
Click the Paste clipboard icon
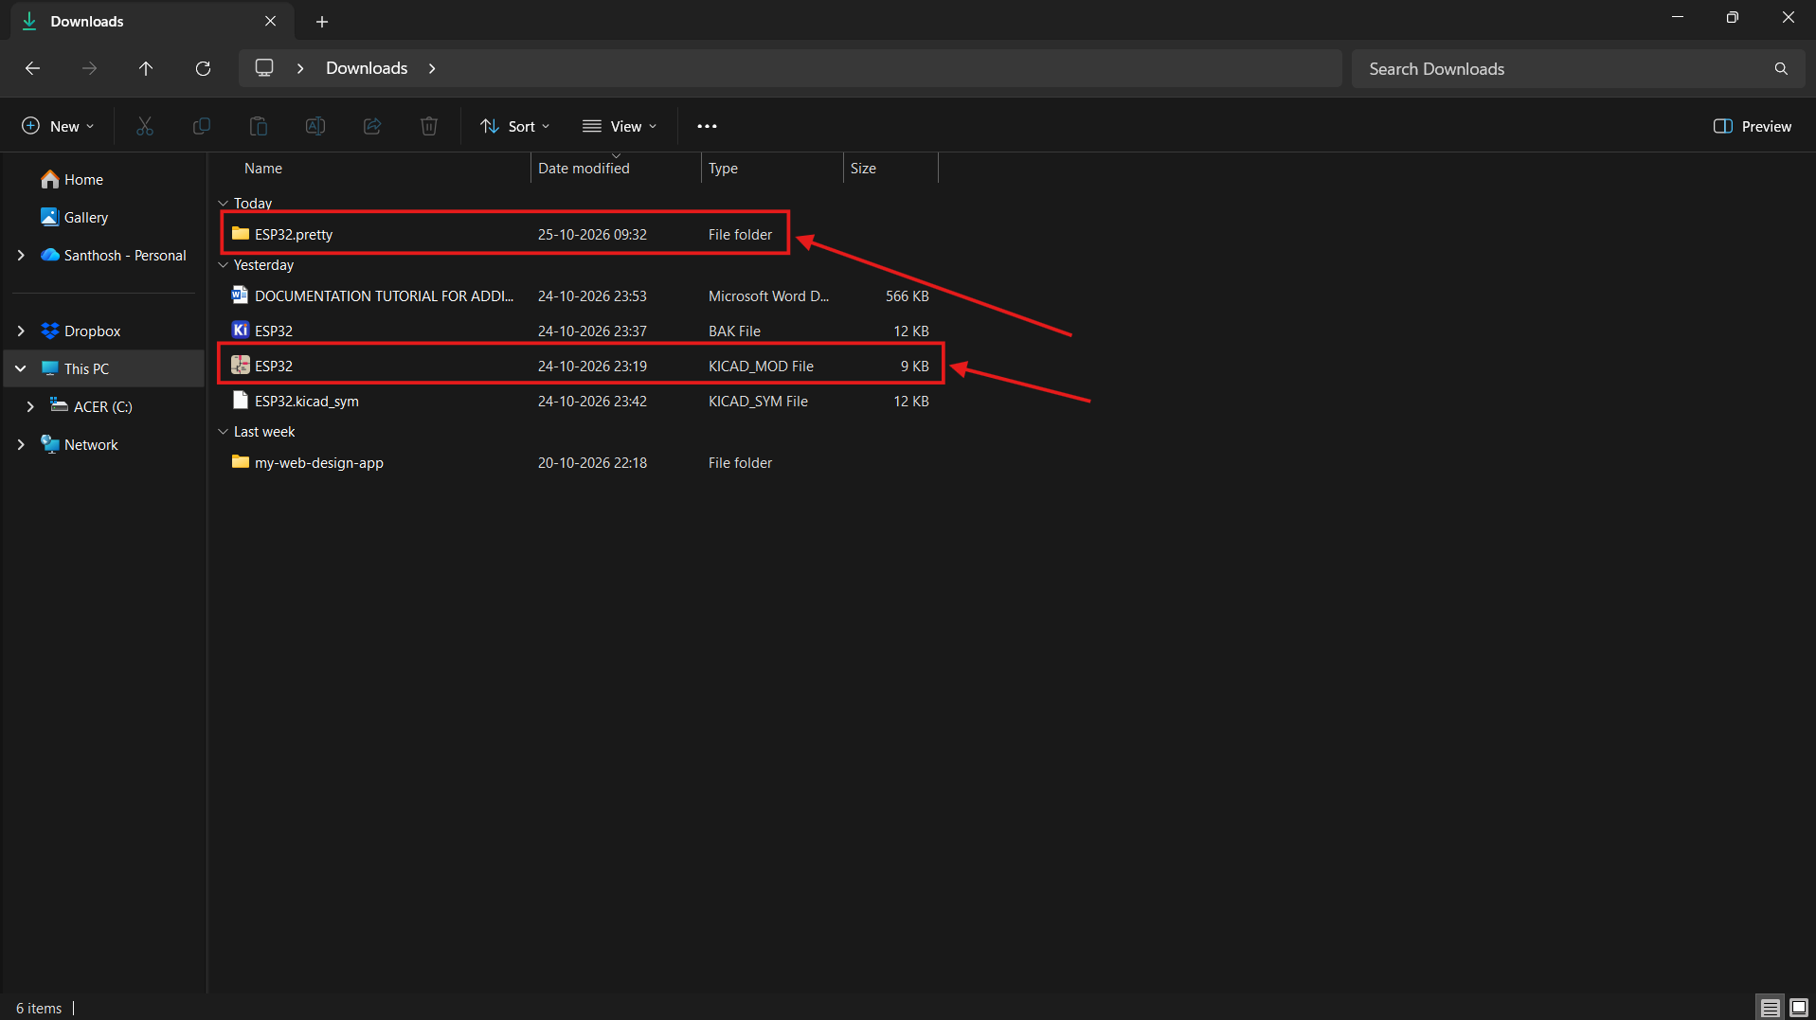tap(259, 126)
